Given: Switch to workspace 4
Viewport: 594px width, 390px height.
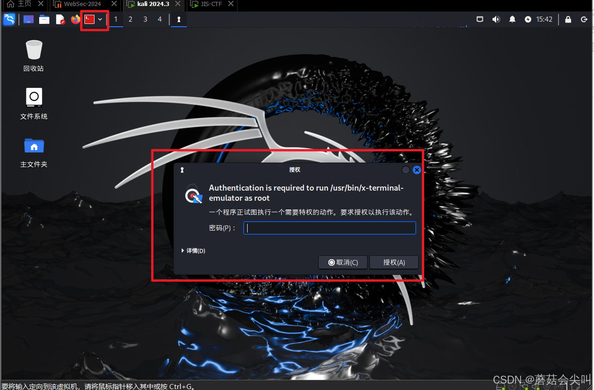Looking at the screenshot, I should tap(160, 19).
